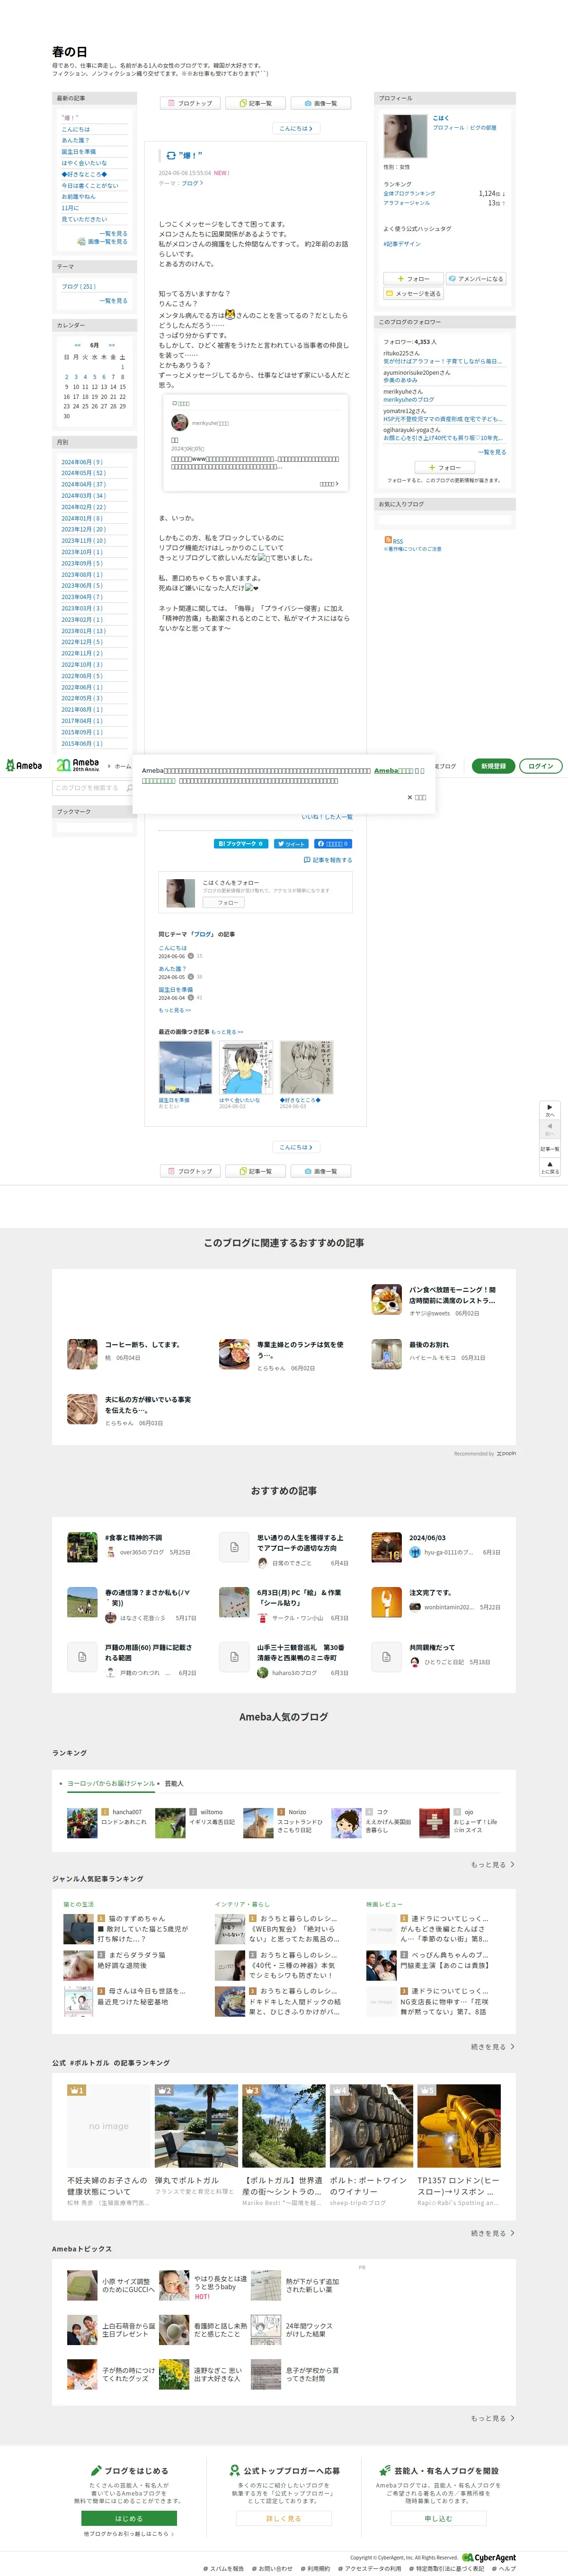Click the 申し込む button for celebrity blogs
The height and width of the screenshot is (2576, 568).
(438, 2518)
